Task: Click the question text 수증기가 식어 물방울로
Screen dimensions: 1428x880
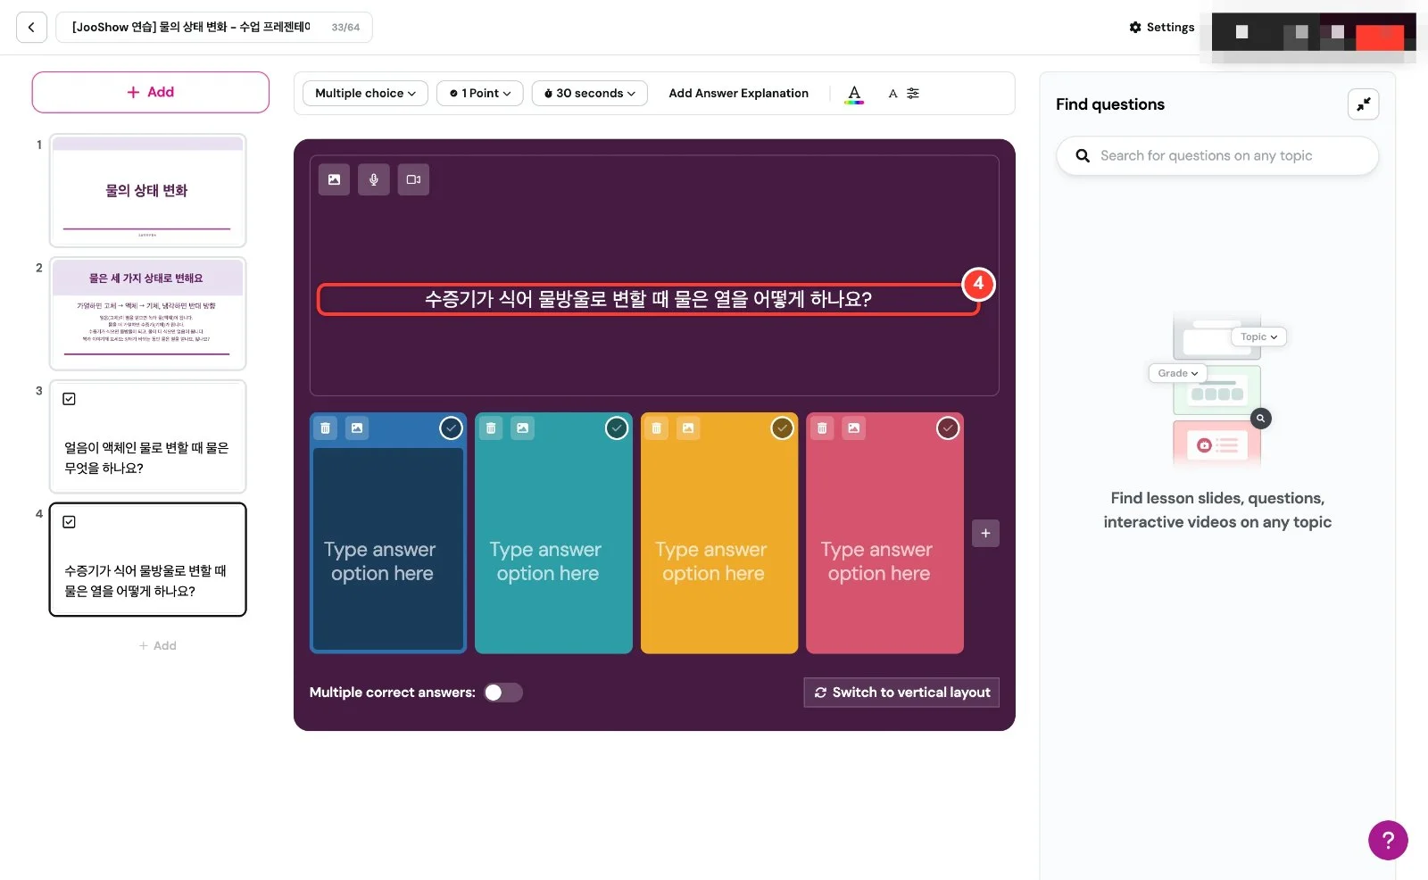Action: [649, 299]
